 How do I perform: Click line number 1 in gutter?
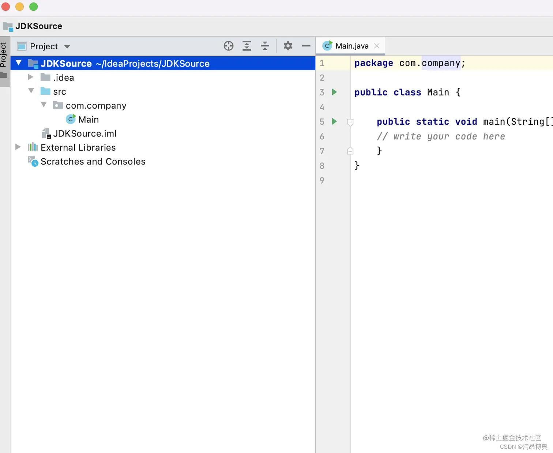click(x=322, y=63)
